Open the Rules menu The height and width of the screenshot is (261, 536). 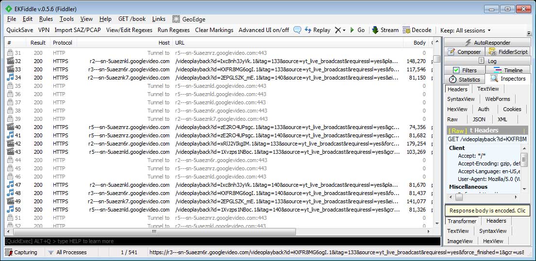(x=46, y=19)
